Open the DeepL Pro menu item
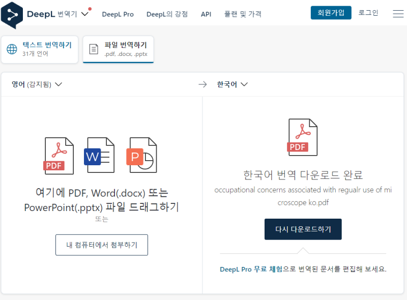Viewport: 407px width, 300px height. pos(118,14)
